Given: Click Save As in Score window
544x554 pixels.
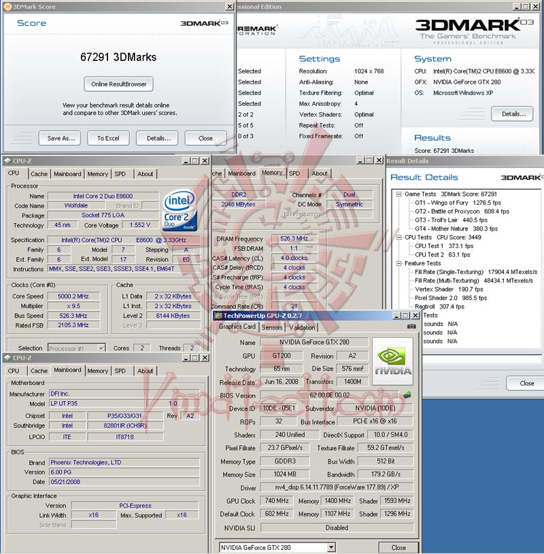Looking at the screenshot, I should coord(60,138).
